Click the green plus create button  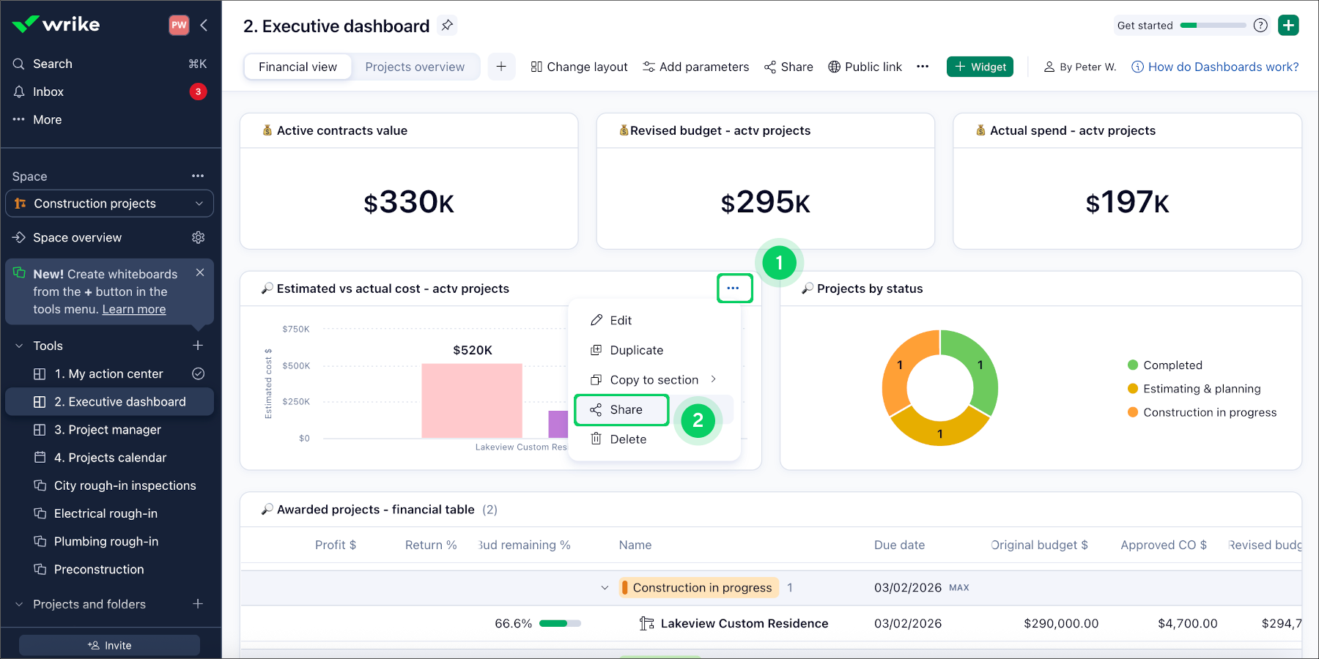1288,25
